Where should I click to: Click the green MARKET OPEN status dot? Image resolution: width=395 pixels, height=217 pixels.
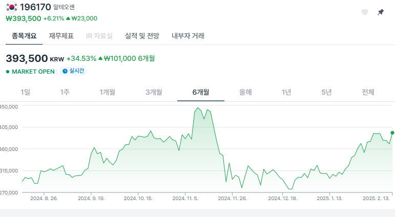pos(8,72)
